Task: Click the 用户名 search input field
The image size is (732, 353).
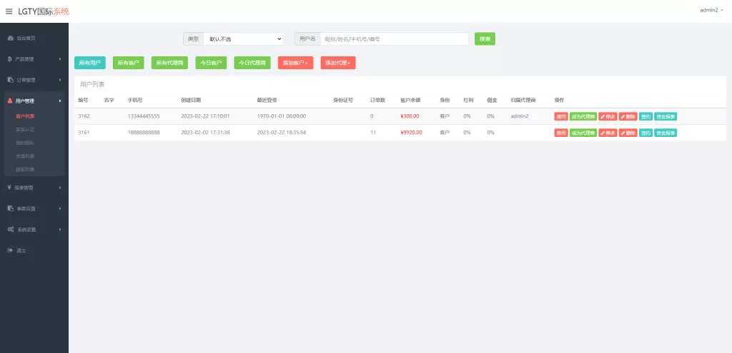Action: click(x=395, y=39)
